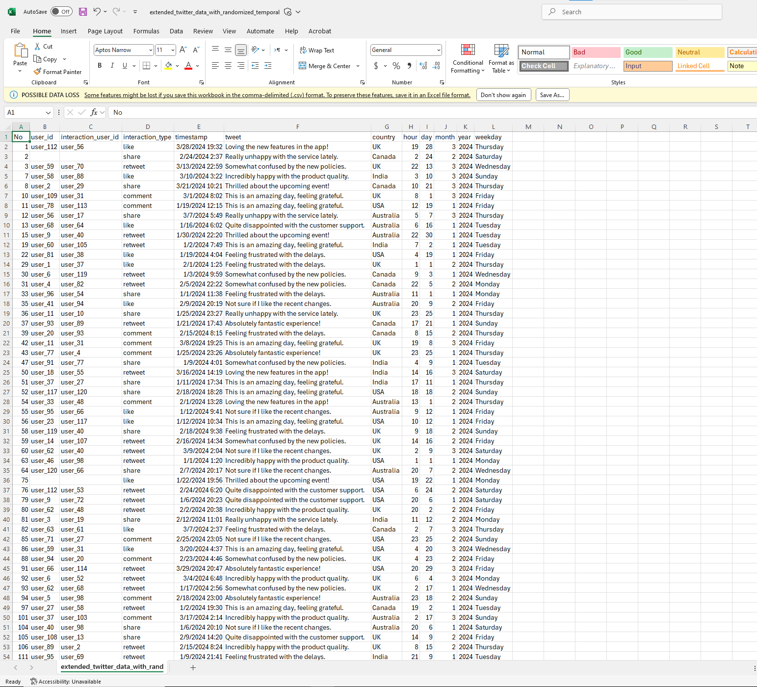This screenshot has width=757, height=687.
Task: Click the formula bar showing No
Action: coord(432,112)
